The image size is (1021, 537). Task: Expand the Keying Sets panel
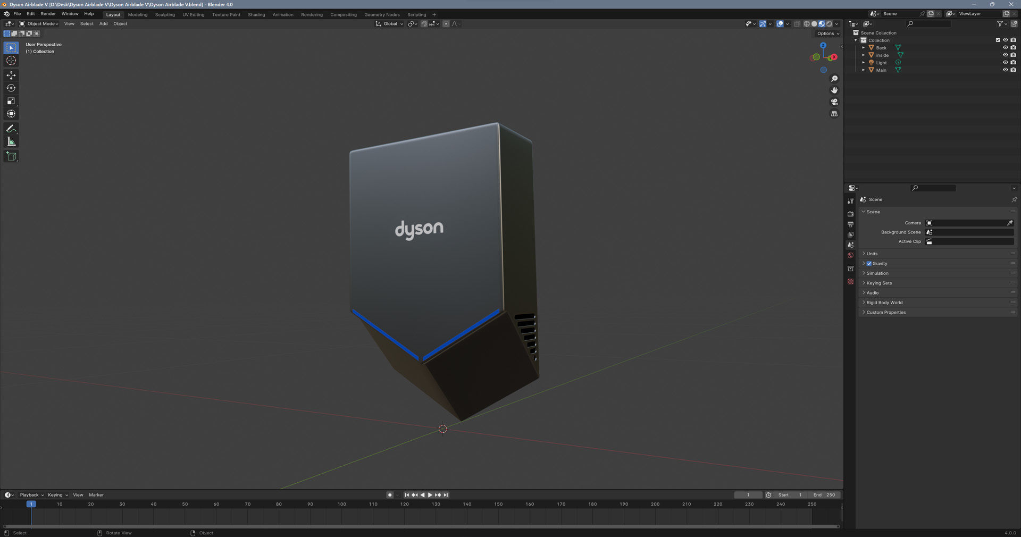tap(939, 283)
